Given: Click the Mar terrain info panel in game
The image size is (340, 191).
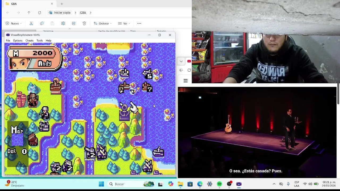Looking at the screenshot, I should pyautogui.click(x=18, y=144).
